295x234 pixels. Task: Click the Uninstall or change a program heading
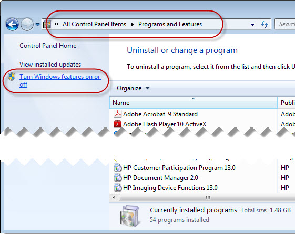pyautogui.click(x=182, y=50)
